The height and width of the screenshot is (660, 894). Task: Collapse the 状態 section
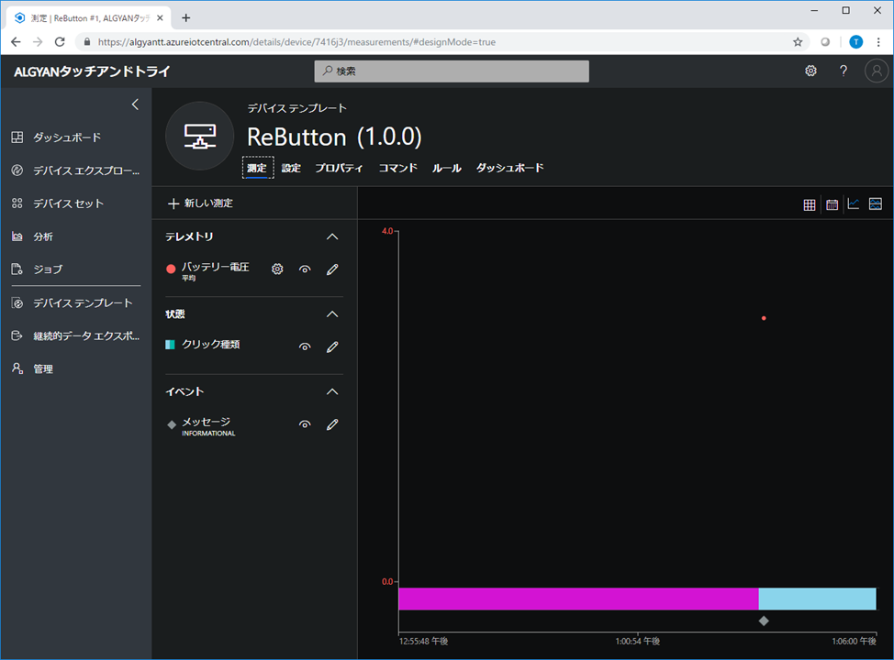332,313
